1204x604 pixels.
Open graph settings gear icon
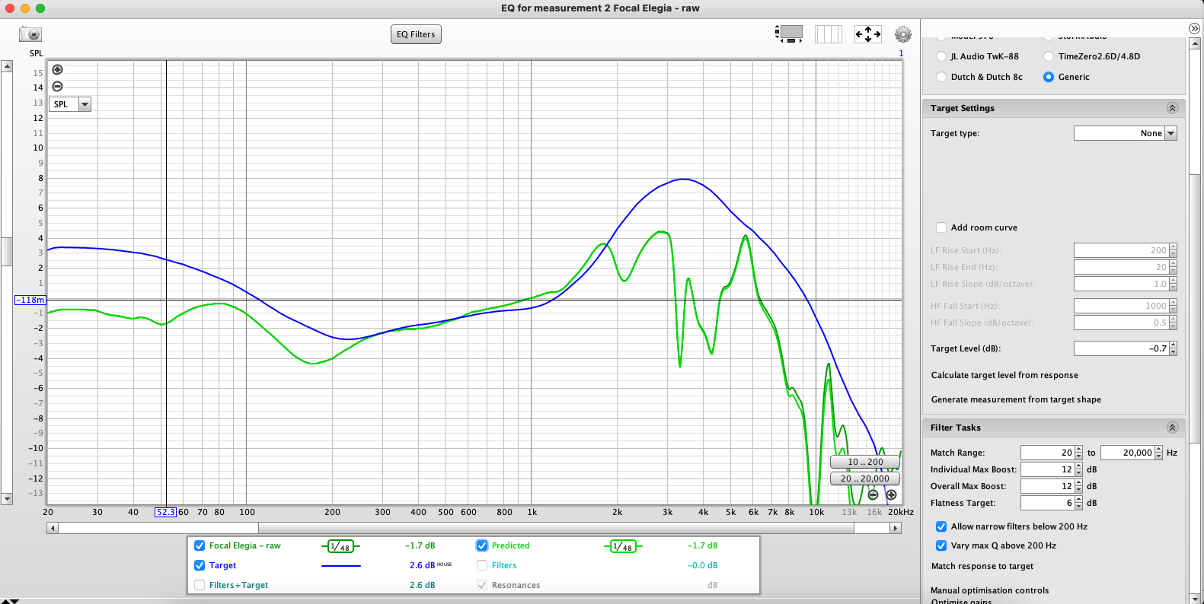903,34
